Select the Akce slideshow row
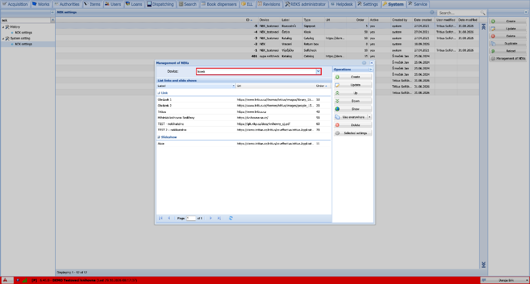530x284 pixels. pos(244,144)
